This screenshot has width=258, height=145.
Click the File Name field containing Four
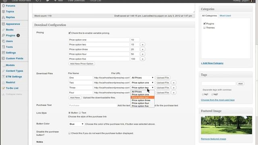81,93
